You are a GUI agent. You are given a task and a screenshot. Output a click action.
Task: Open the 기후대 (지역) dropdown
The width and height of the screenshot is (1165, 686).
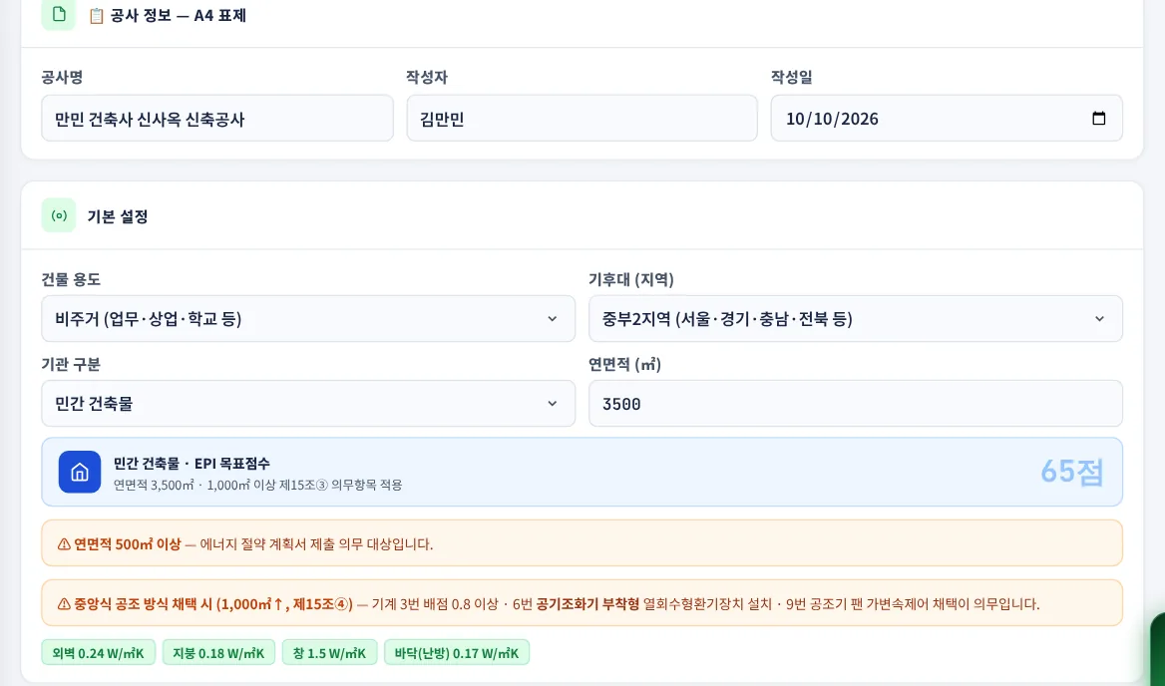click(855, 319)
